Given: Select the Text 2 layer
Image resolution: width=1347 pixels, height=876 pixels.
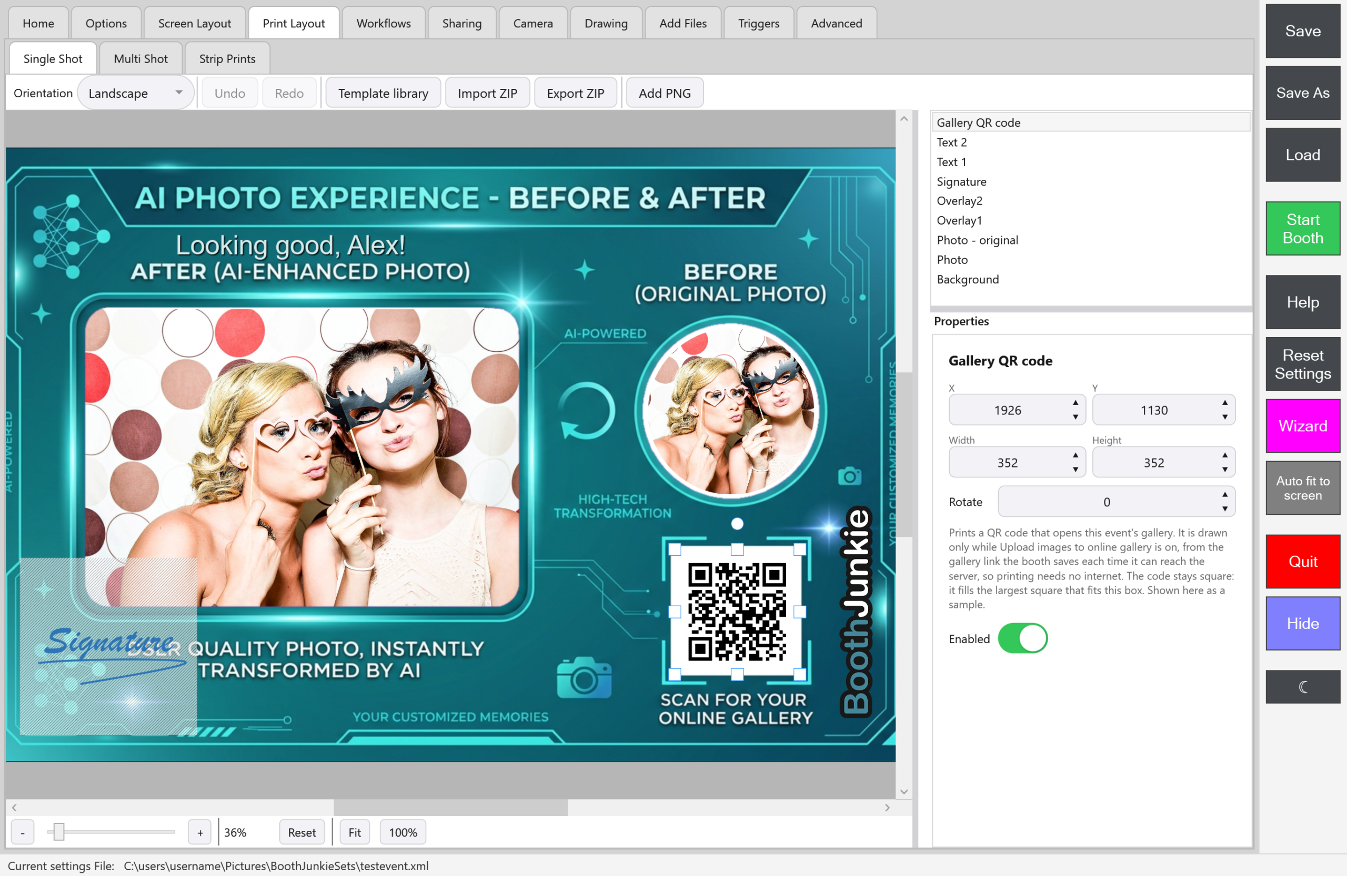Looking at the screenshot, I should click(1090, 142).
